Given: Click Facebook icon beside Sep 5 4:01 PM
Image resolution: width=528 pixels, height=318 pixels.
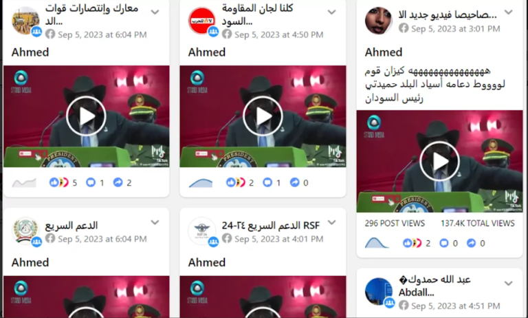Looking at the screenshot, I should pyautogui.click(x=227, y=239).
